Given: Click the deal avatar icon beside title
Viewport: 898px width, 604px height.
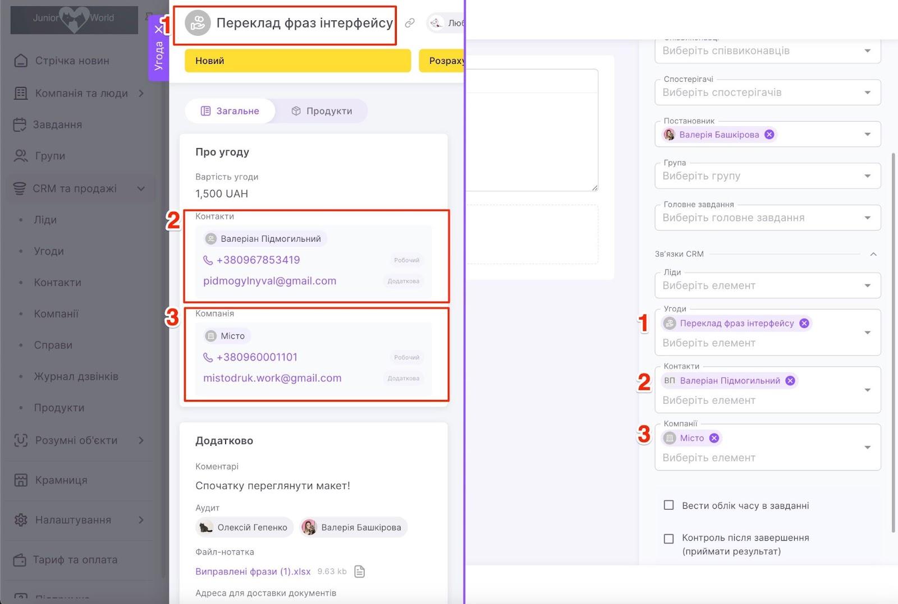Looking at the screenshot, I should [198, 23].
